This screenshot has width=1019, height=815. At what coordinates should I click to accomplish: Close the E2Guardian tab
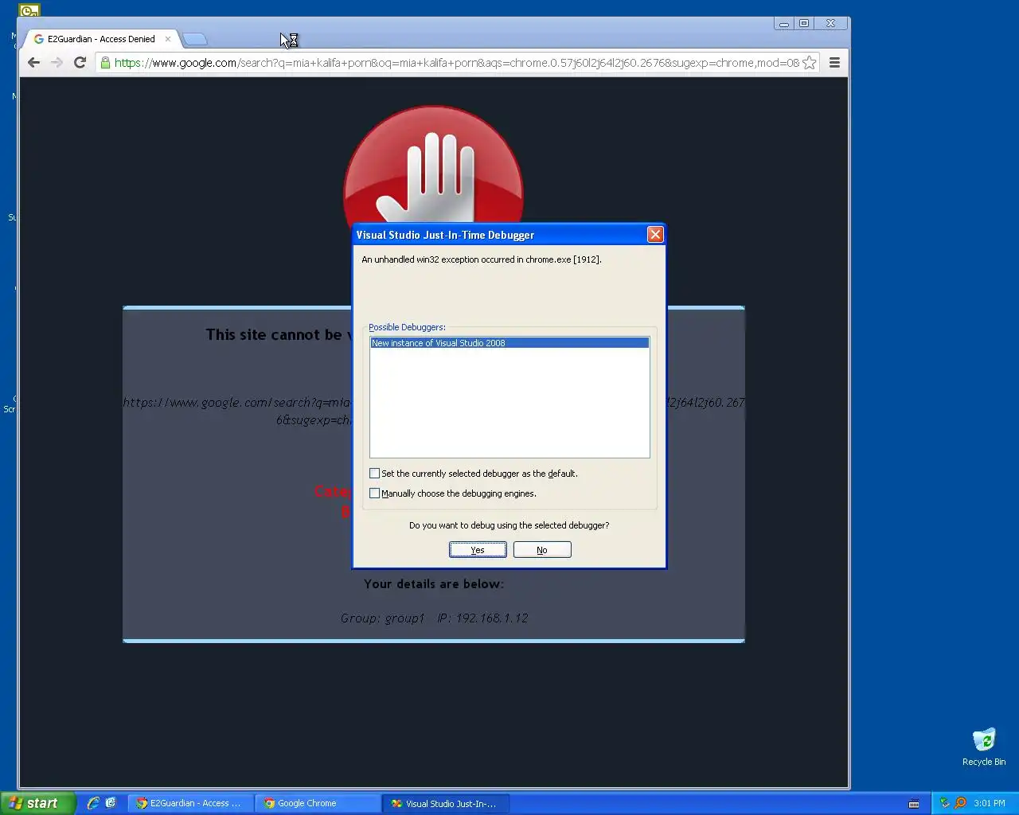tap(168, 38)
